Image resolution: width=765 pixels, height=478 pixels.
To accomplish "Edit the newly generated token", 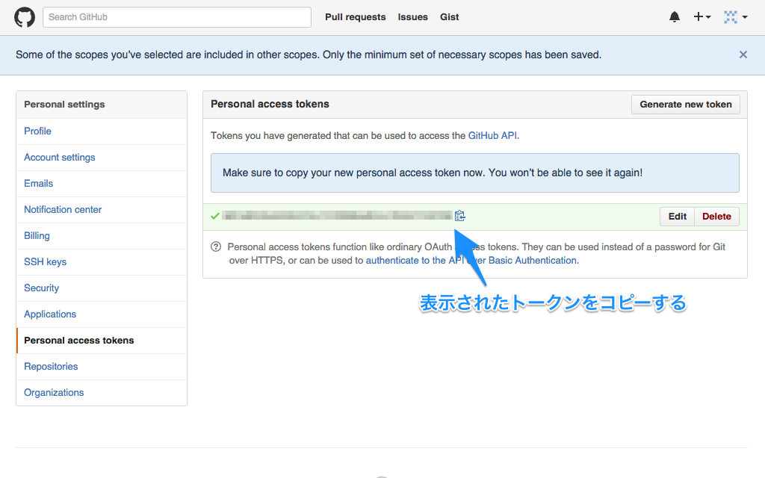I will (677, 217).
